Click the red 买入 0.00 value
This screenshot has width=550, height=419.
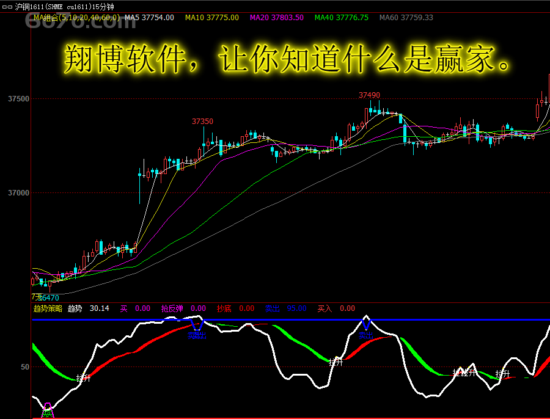point(336,308)
